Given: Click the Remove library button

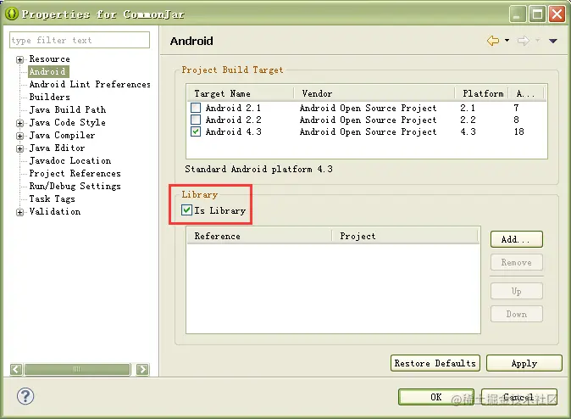Looking at the screenshot, I should (x=517, y=262).
